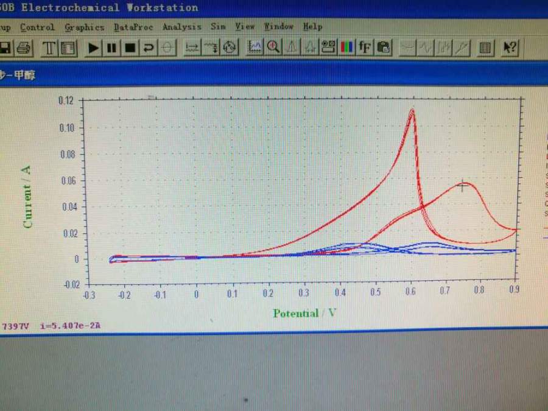The image size is (548, 411).
Task: Click the Smoothing curve icon
Action: 407,47
